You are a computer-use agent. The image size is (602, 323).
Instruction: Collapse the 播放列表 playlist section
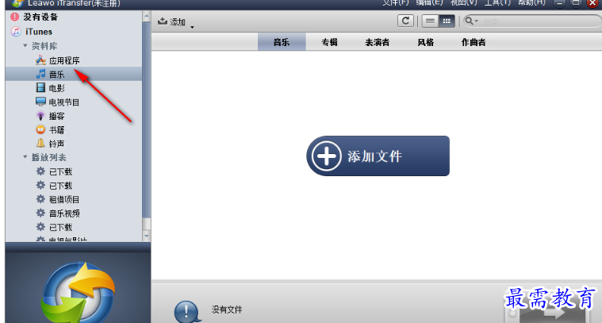(25, 157)
